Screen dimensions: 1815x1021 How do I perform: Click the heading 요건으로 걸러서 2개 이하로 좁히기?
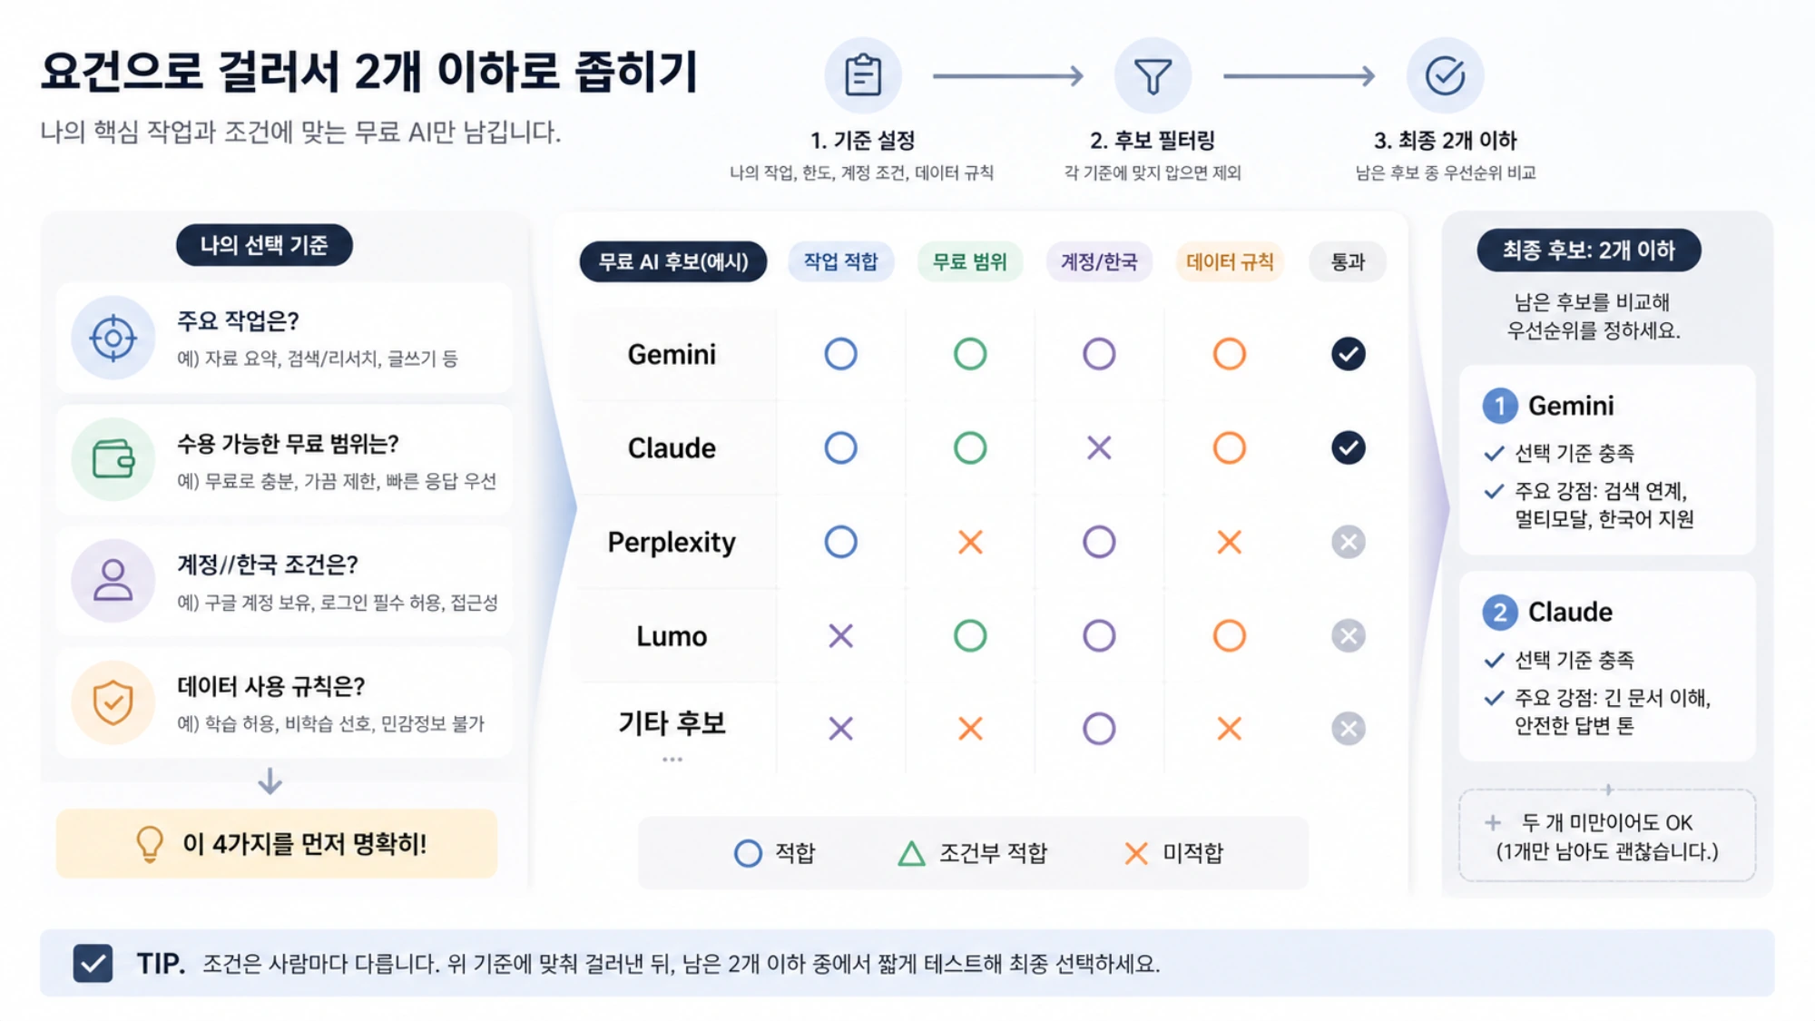tap(368, 72)
